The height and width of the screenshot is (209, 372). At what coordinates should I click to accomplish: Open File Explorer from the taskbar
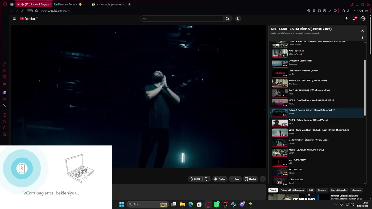(182, 204)
